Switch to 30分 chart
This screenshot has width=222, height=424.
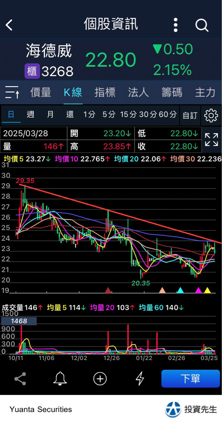[x=148, y=115]
